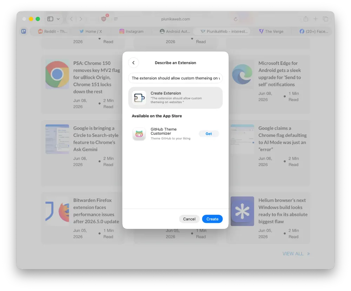Click the GitHub Theme Customizer app icon
Image resolution: width=351 pixels, height=291 pixels.
139,134
